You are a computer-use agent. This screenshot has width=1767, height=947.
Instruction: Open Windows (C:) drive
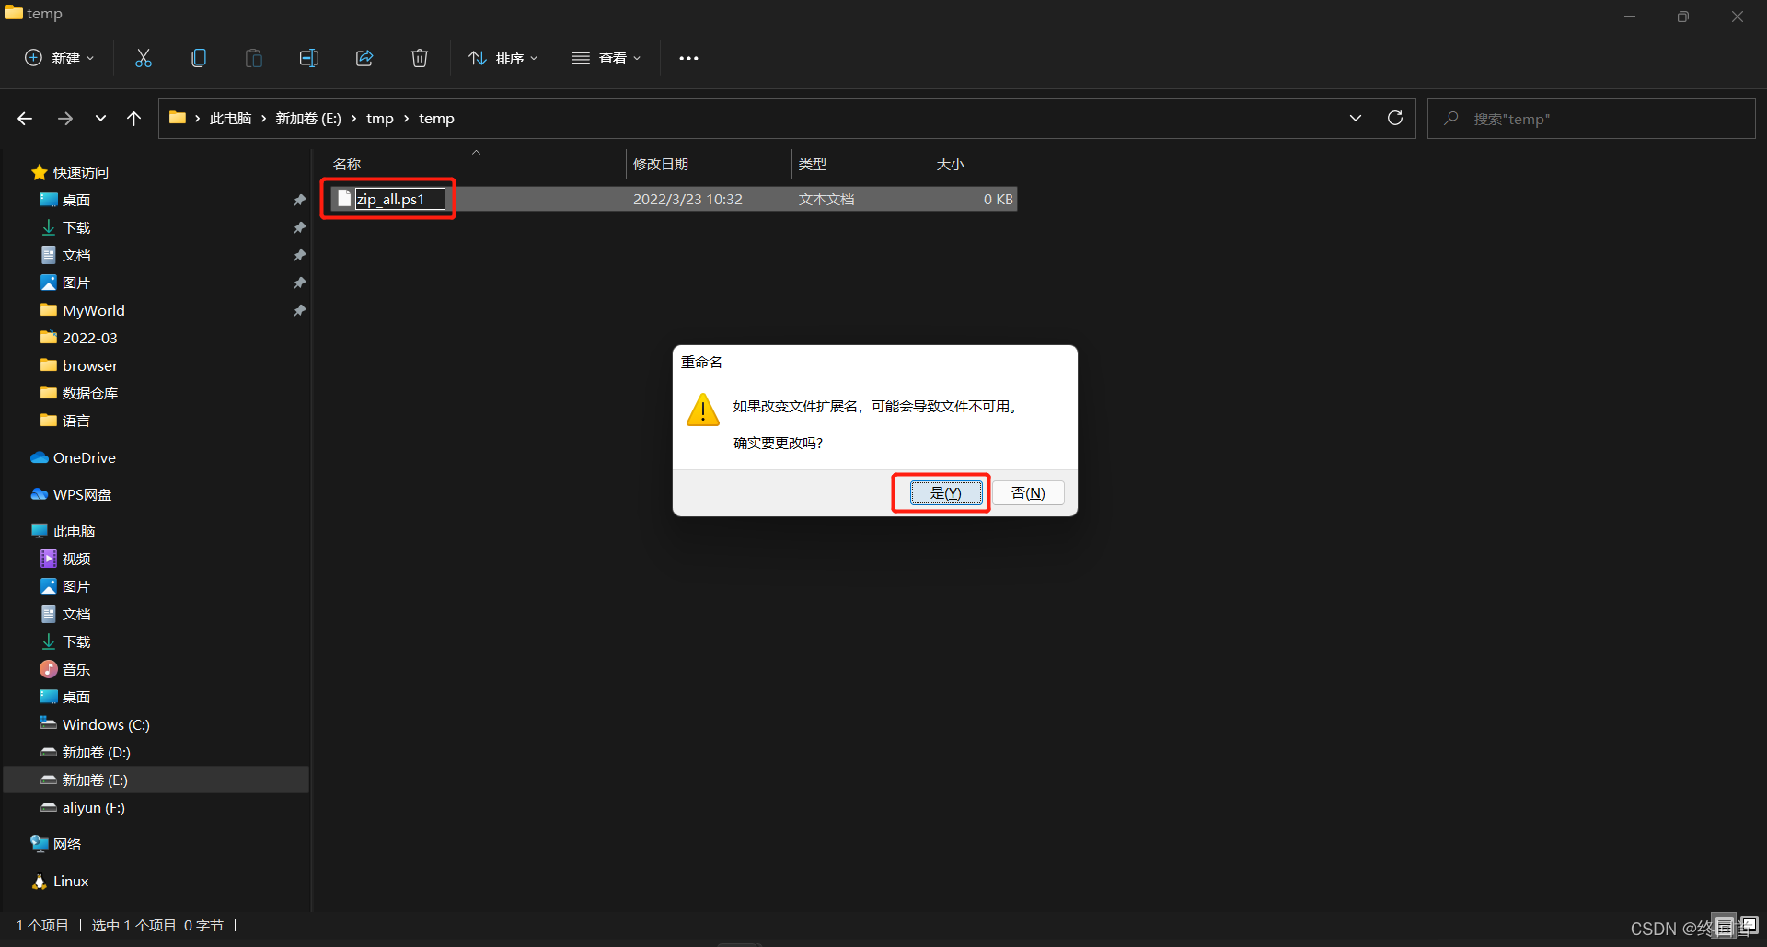point(106,724)
